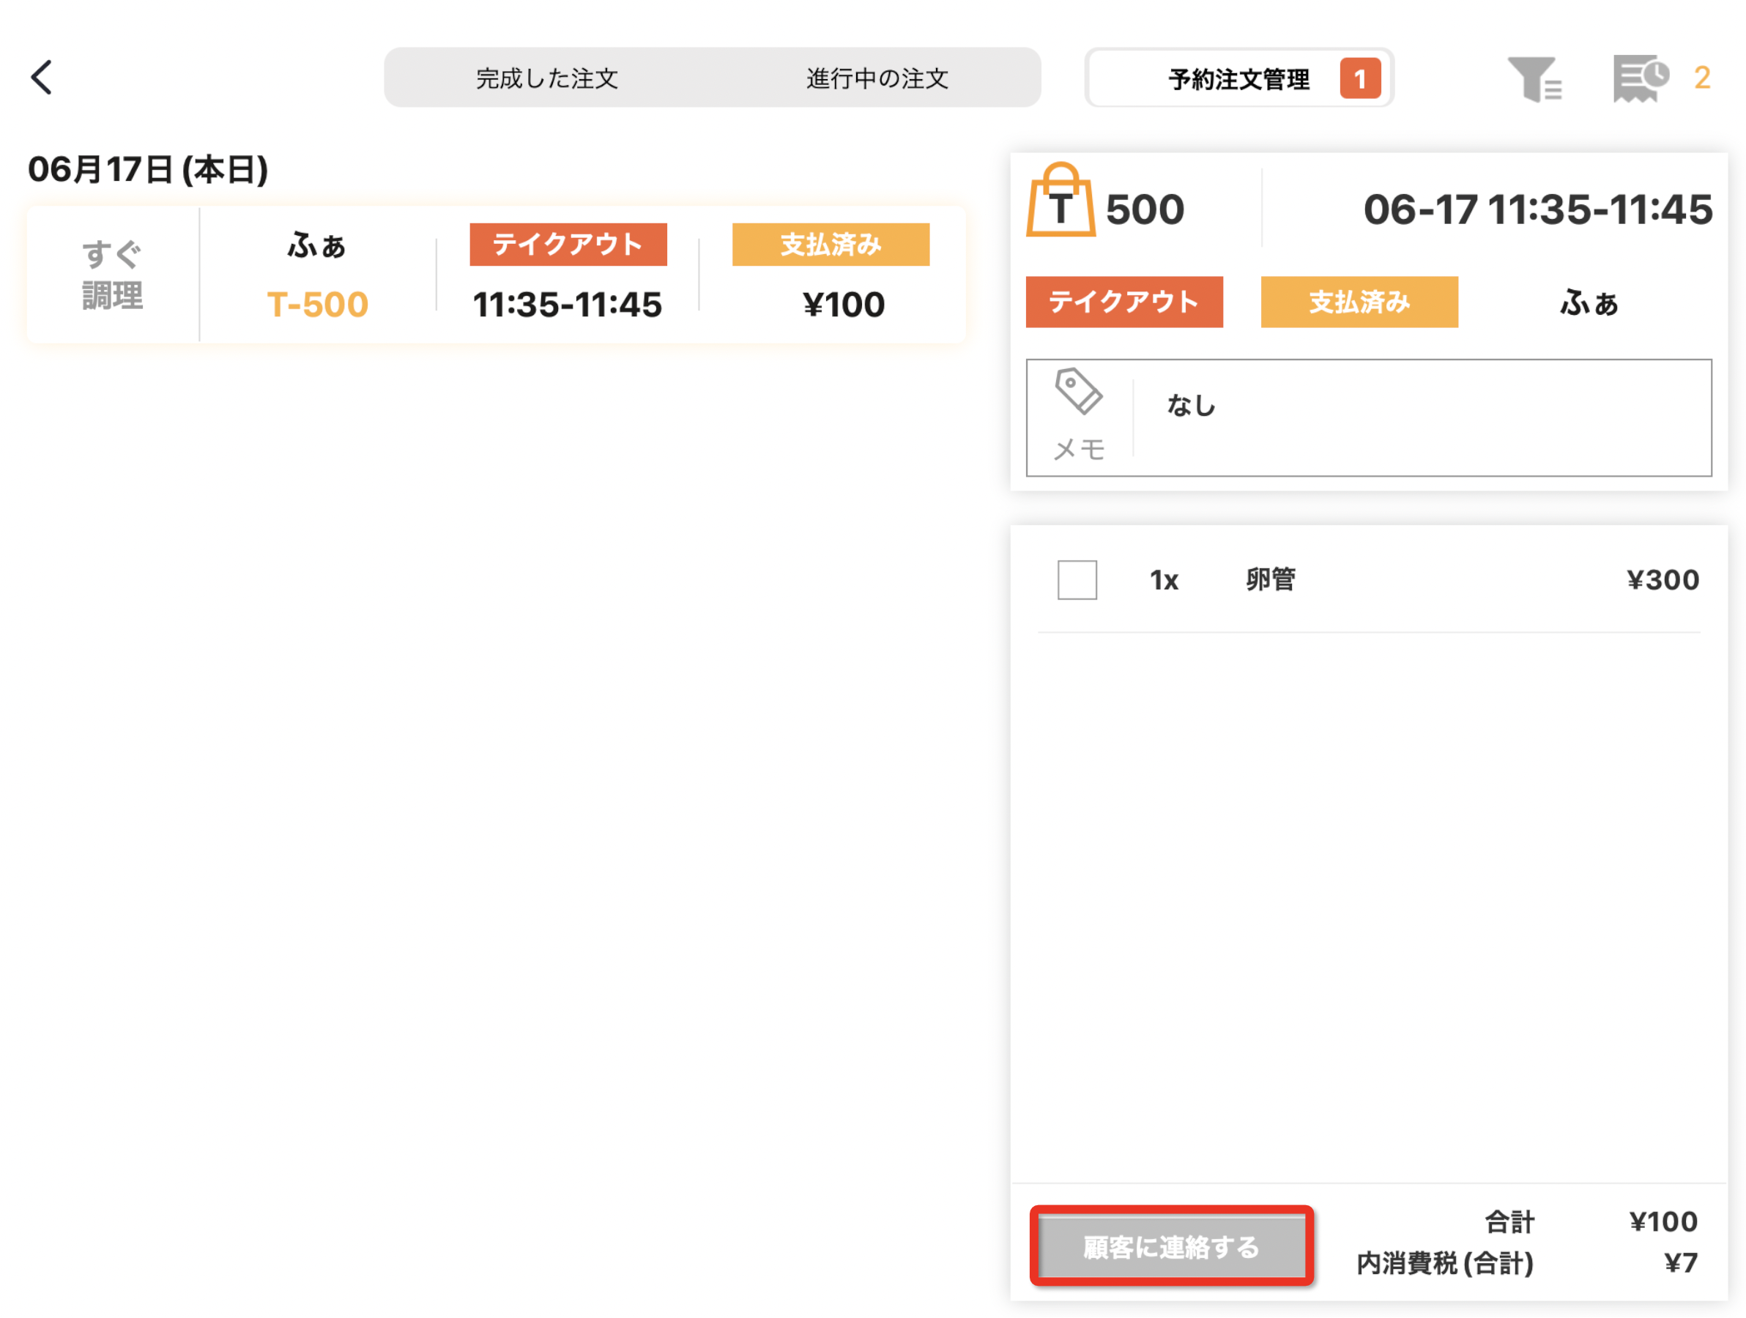Screen dimensions: 1746x1318
Task: Click the date header 06月17日 (本日)
Action: pyautogui.click(x=149, y=170)
